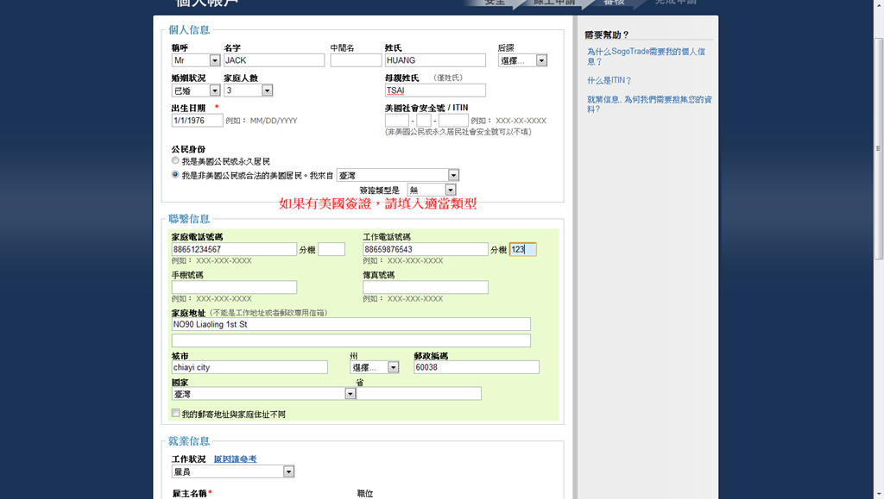Click the empty 省 province field

click(419, 393)
